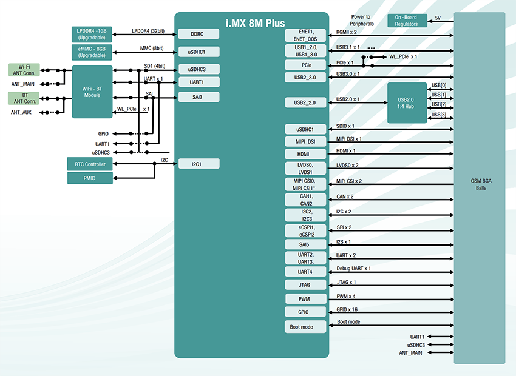Select the SAI3 block
516x376 pixels.
[199, 96]
